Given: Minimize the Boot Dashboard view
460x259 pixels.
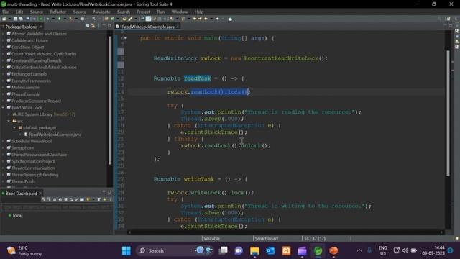Looking at the screenshot, I should tap(103, 192).
